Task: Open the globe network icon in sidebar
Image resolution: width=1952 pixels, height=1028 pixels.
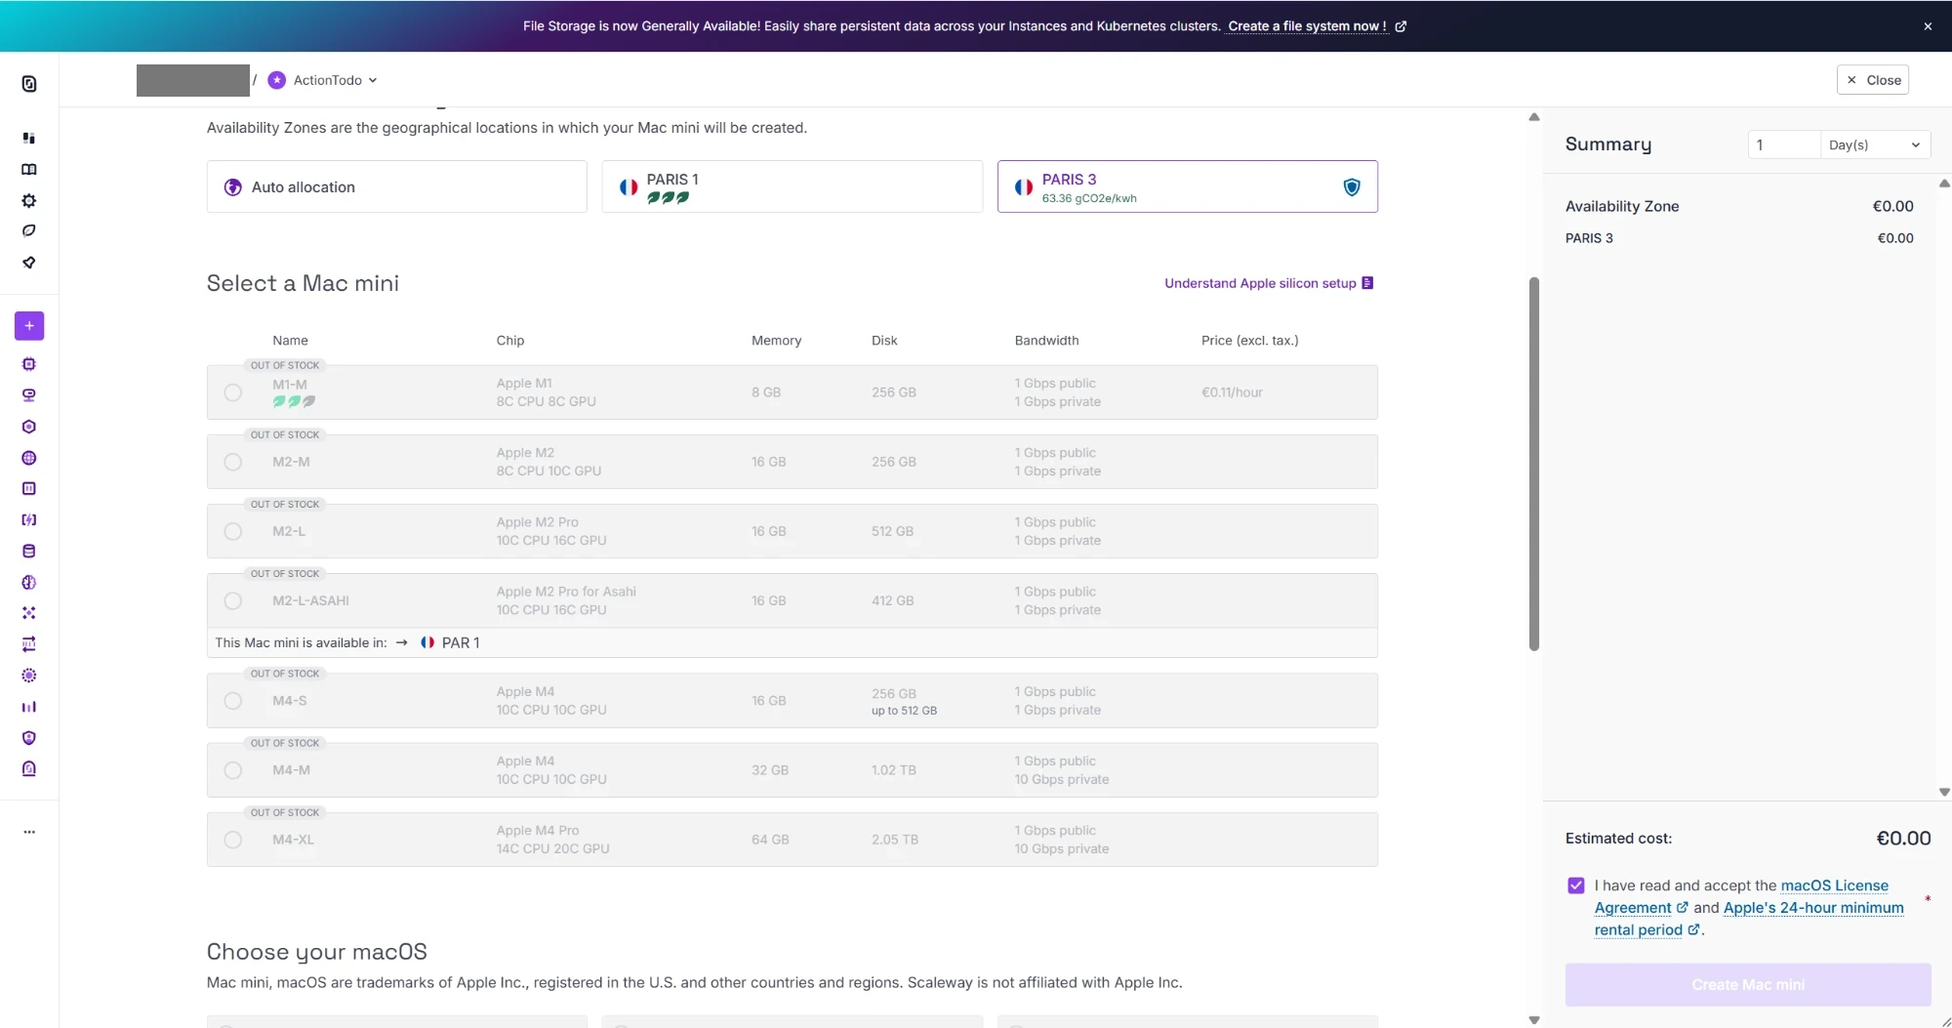Action: coord(29,458)
